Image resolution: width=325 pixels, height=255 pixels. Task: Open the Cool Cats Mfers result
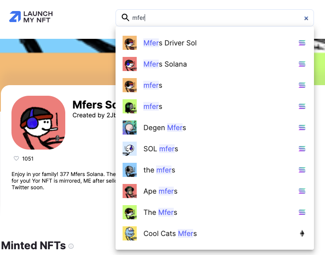214,233
